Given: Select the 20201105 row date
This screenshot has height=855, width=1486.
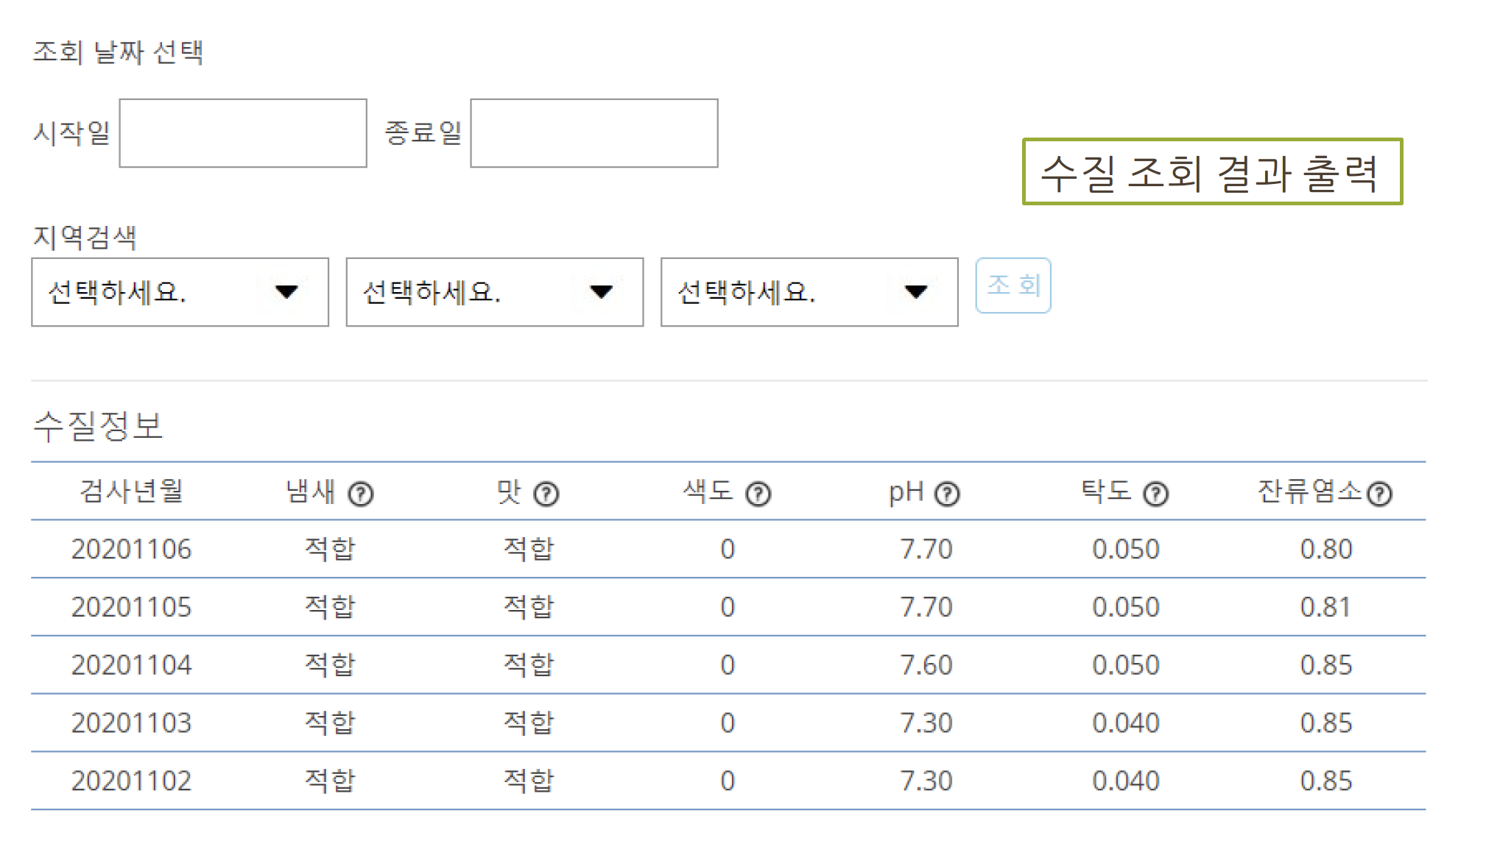Looking at the screenshot, I should pyautogui.click(x=131, y=608).
